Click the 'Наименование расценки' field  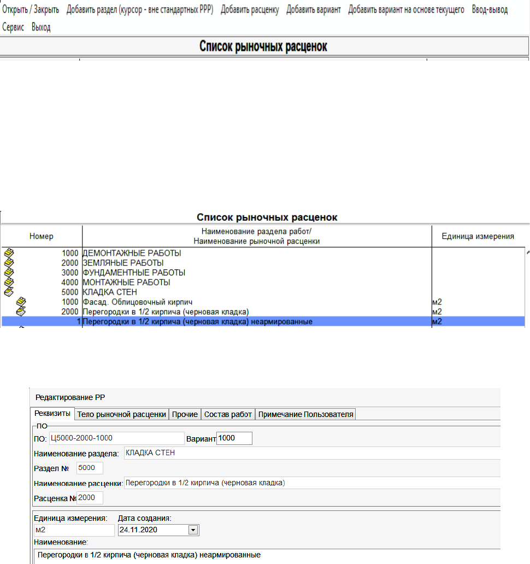point(312,483)
